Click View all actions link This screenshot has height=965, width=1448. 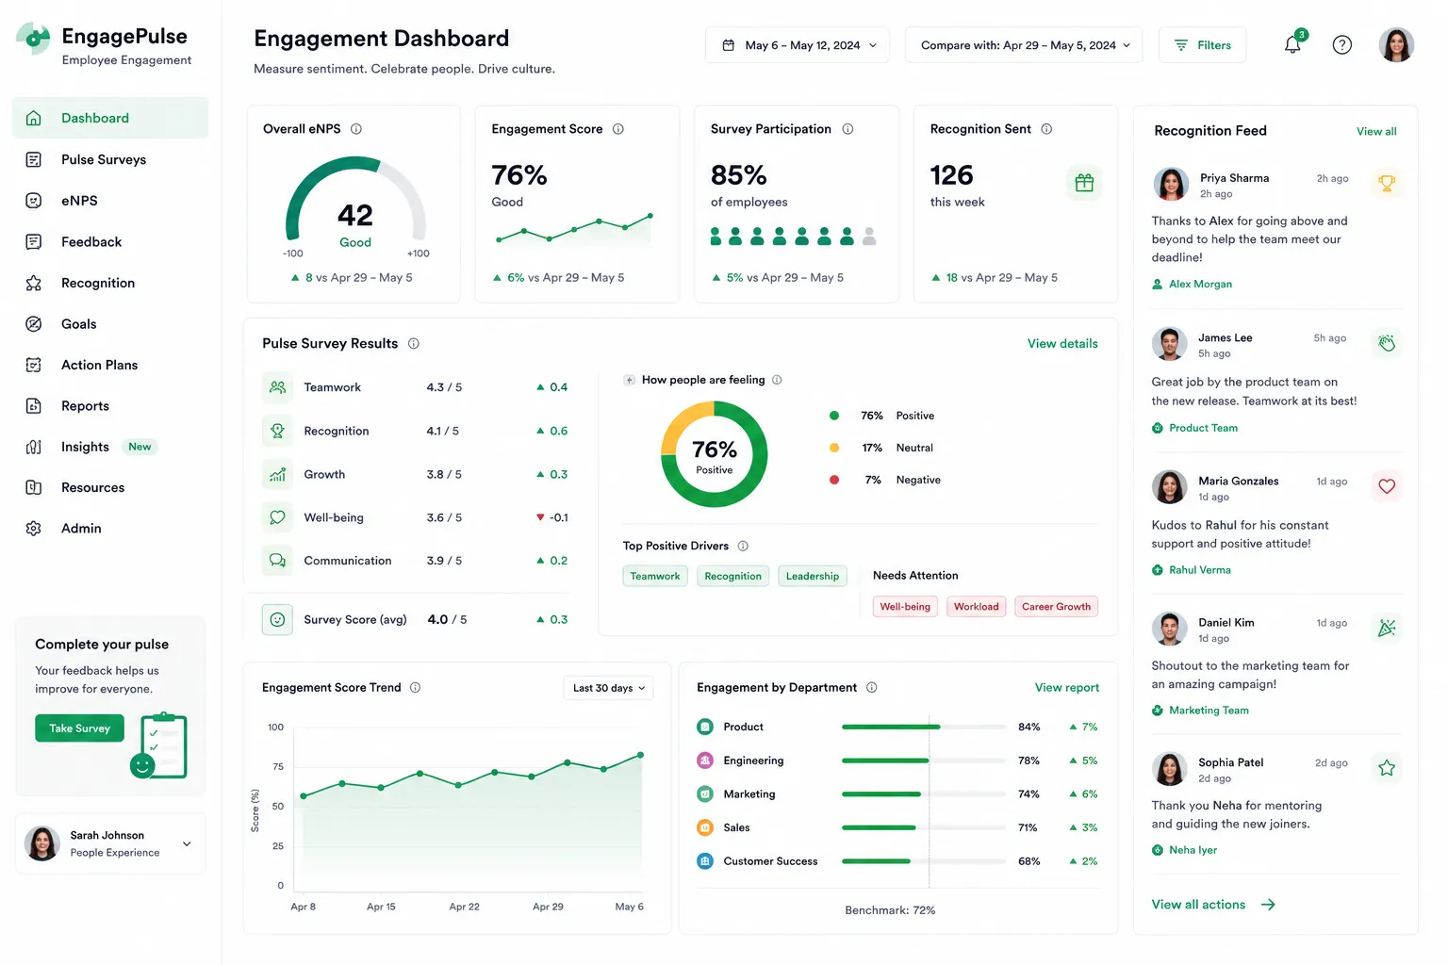pos(1212,905)
